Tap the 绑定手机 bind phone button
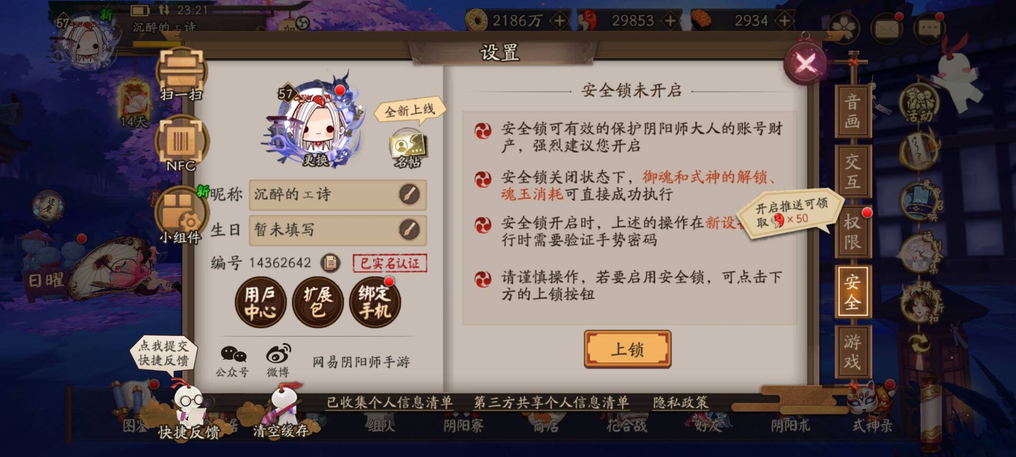The width and height of the screenshot is (1016, 457). coord(375,303)
